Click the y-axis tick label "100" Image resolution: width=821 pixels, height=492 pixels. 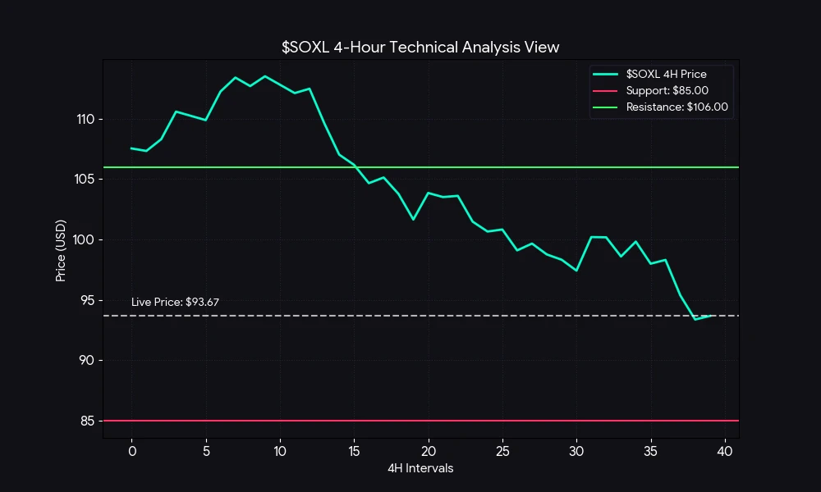click(85, 240)
